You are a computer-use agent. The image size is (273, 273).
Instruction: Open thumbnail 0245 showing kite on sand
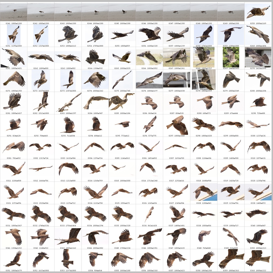(122, 12)
